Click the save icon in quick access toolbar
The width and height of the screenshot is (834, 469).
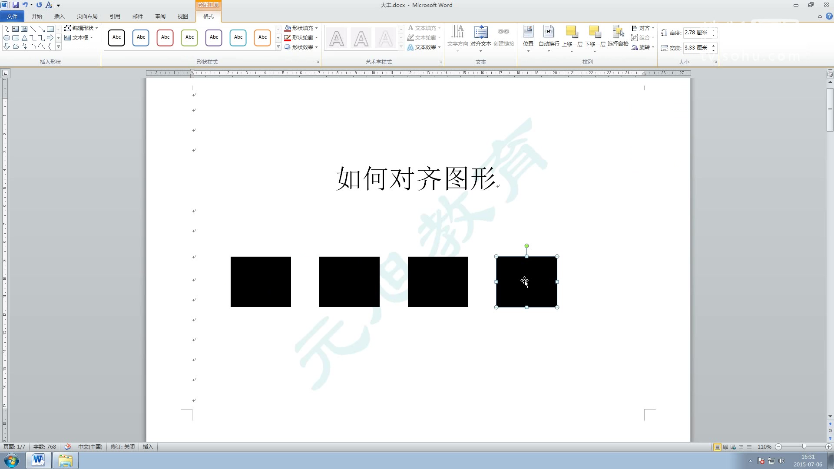[16, 5]
